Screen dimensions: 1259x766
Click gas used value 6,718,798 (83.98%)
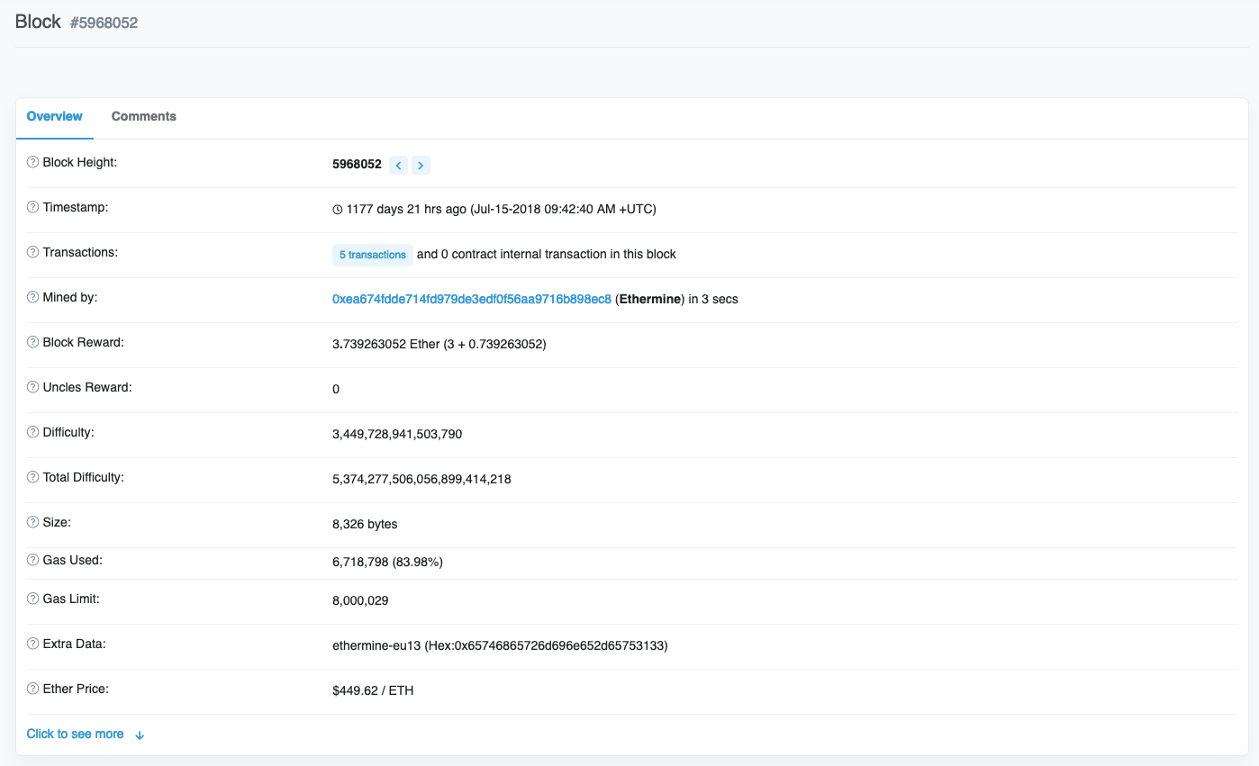[387, 562]
